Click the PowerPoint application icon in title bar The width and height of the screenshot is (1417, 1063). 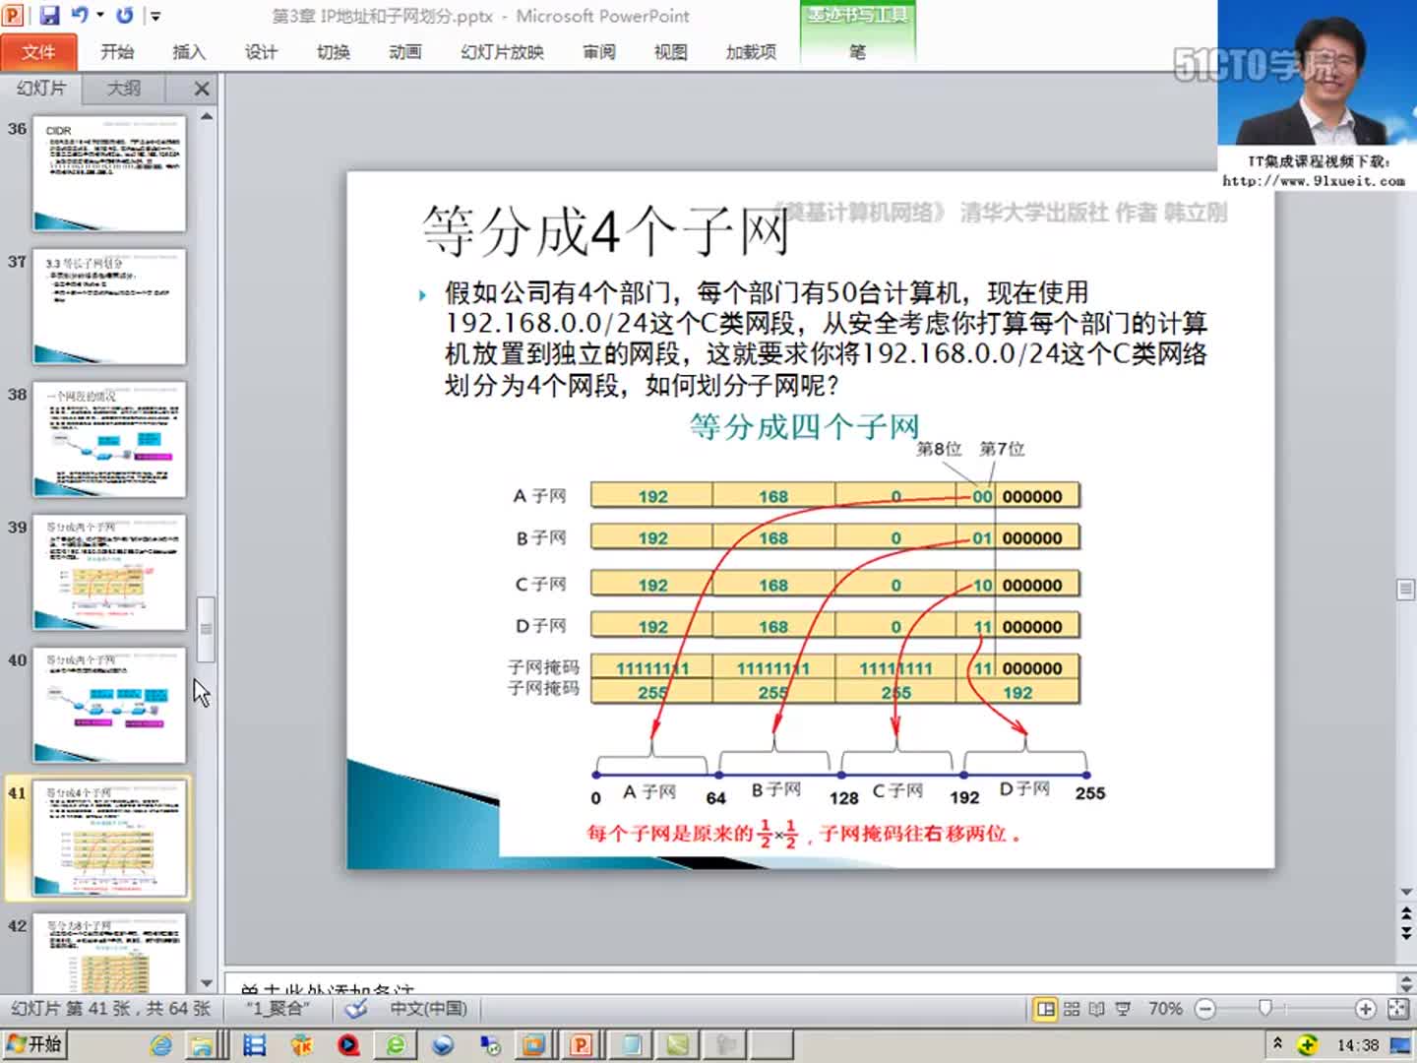tap(14, 16)
